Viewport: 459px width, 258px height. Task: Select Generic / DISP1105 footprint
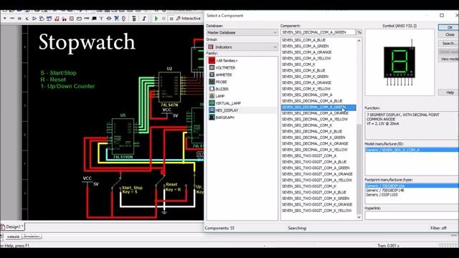(382, 194)
